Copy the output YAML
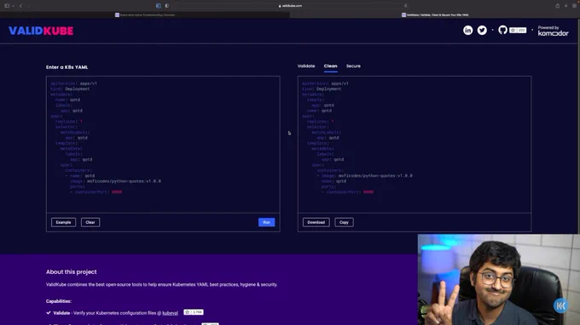Image resolution: width=580 pixels, height=325 pixels. tap(344, 222)
